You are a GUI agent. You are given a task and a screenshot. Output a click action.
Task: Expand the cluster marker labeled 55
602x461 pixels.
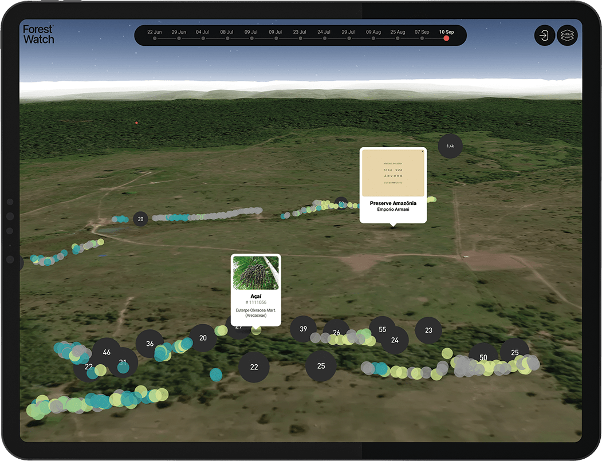pos(382,329)
